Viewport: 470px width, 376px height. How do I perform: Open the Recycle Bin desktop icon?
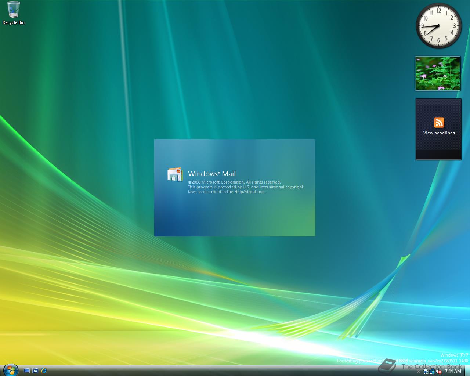pyautogui.click(x=14, y=13)
